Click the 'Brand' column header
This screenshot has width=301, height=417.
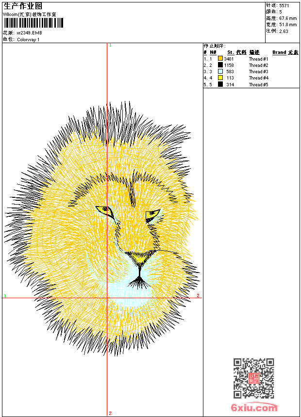pos(279,52)
